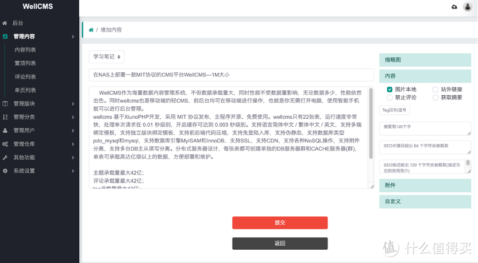Expand the 系统设置 chevron

73,171
